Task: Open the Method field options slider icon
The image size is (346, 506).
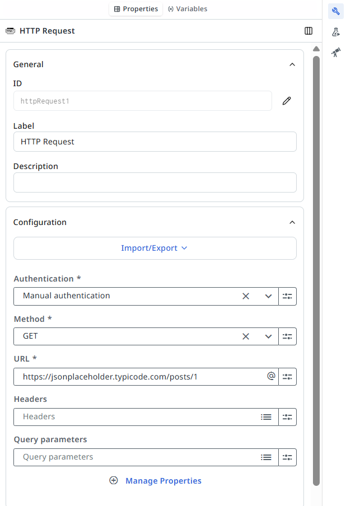Action: click(287, 336)
